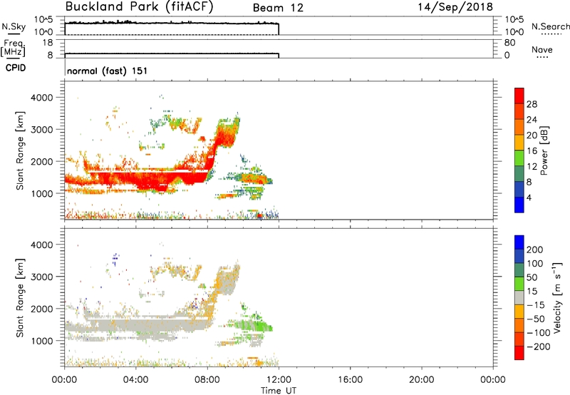Image resolution: width=570 pixels, height=395 pixels.
Task: Click the Nave legend label
Action: [542, 50]
